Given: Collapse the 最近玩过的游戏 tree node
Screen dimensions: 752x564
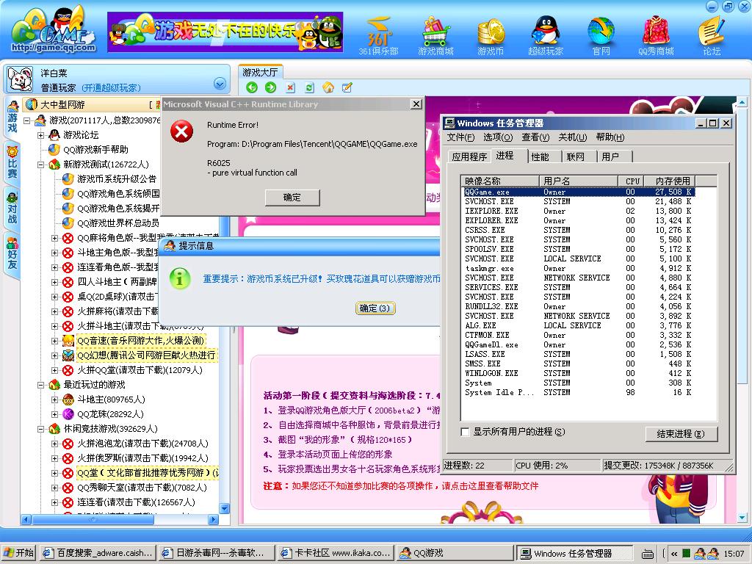Looking at the screenshot, I should click(x=41, y=385).
